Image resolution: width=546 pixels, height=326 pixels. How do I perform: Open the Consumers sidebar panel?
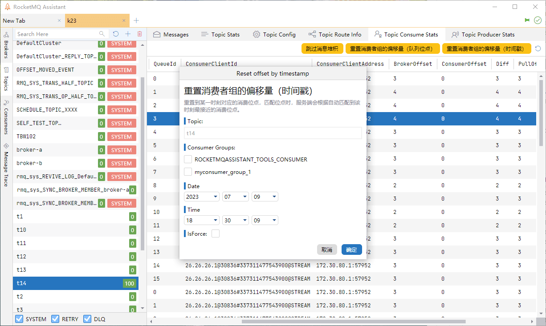(6, 117)
